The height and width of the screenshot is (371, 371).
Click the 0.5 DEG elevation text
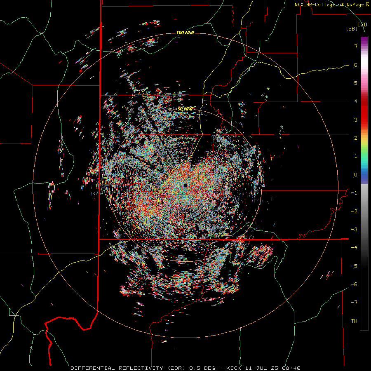pyautogui.click(x=202, y=368)
